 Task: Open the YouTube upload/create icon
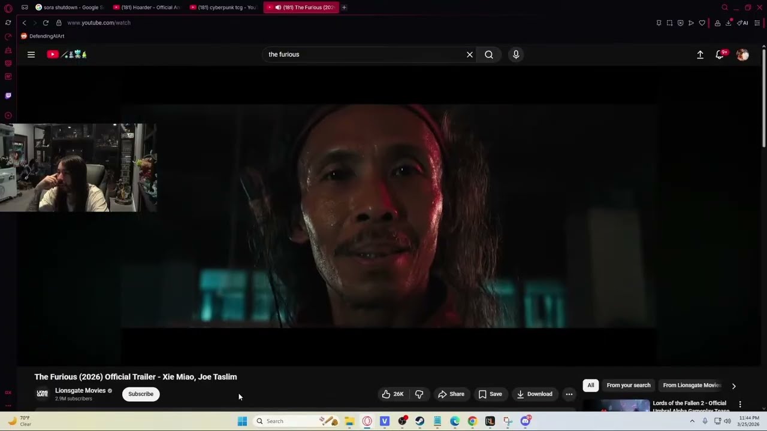point(700,54)
